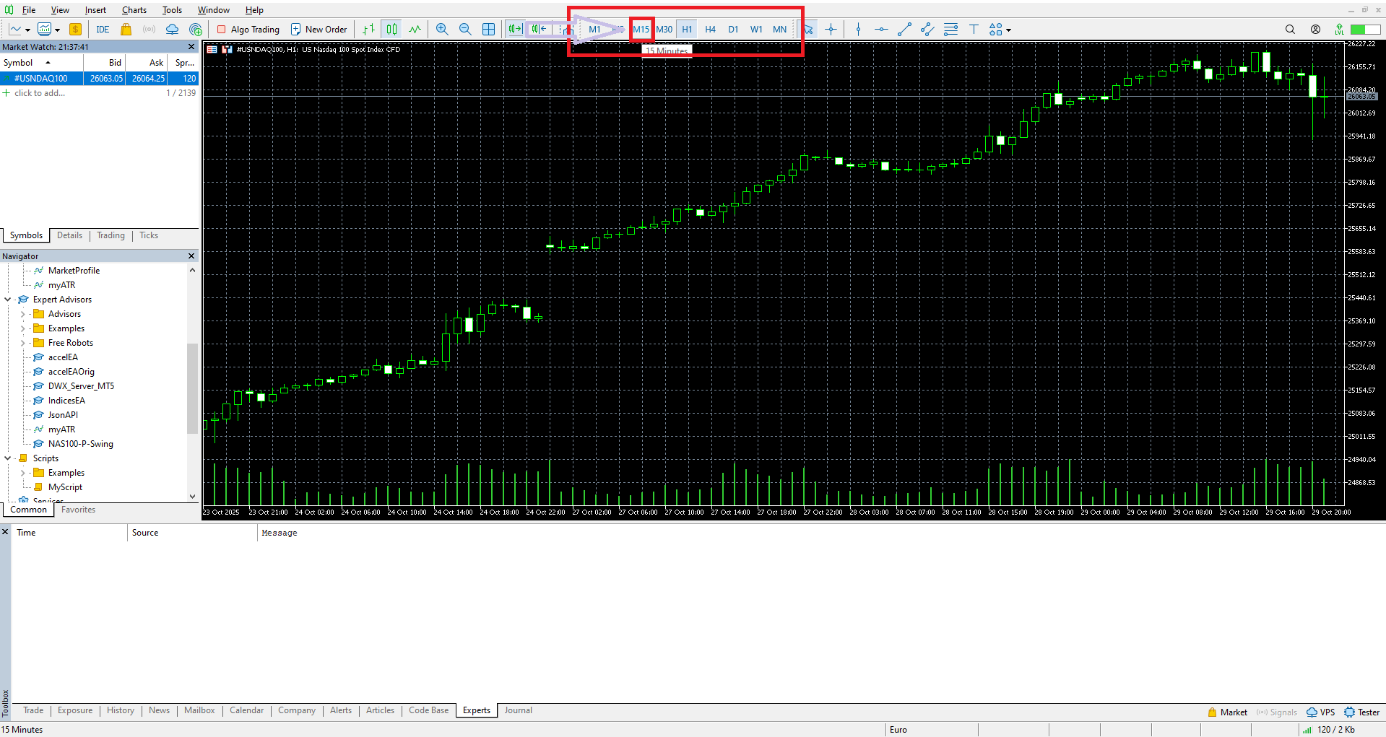
Task: Select the M15 timeframe button
Action: point(641,29)
